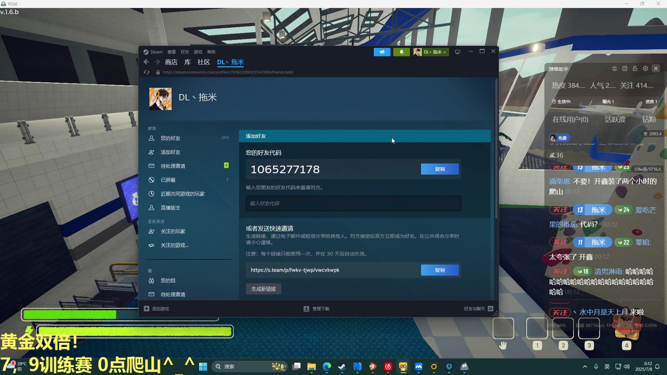Viewport: 667px width, 375px height.
Task: Open the PEAK game taskbar icon
Action: coord(464,367)
